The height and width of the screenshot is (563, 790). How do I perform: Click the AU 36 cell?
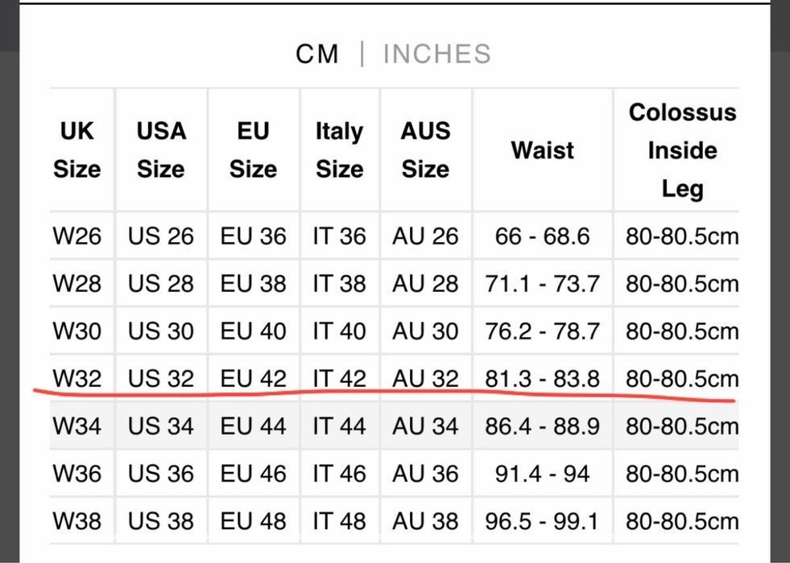point(425,473)
